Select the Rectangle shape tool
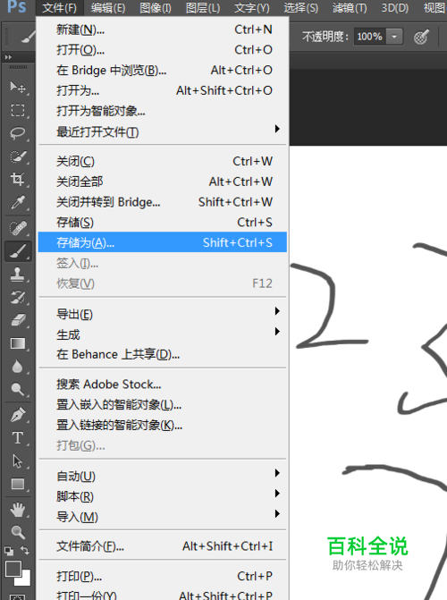The height and width of the screenshot is (600, 447). 18,484
